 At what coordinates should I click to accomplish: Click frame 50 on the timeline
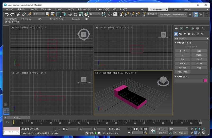tap(107, 122)
